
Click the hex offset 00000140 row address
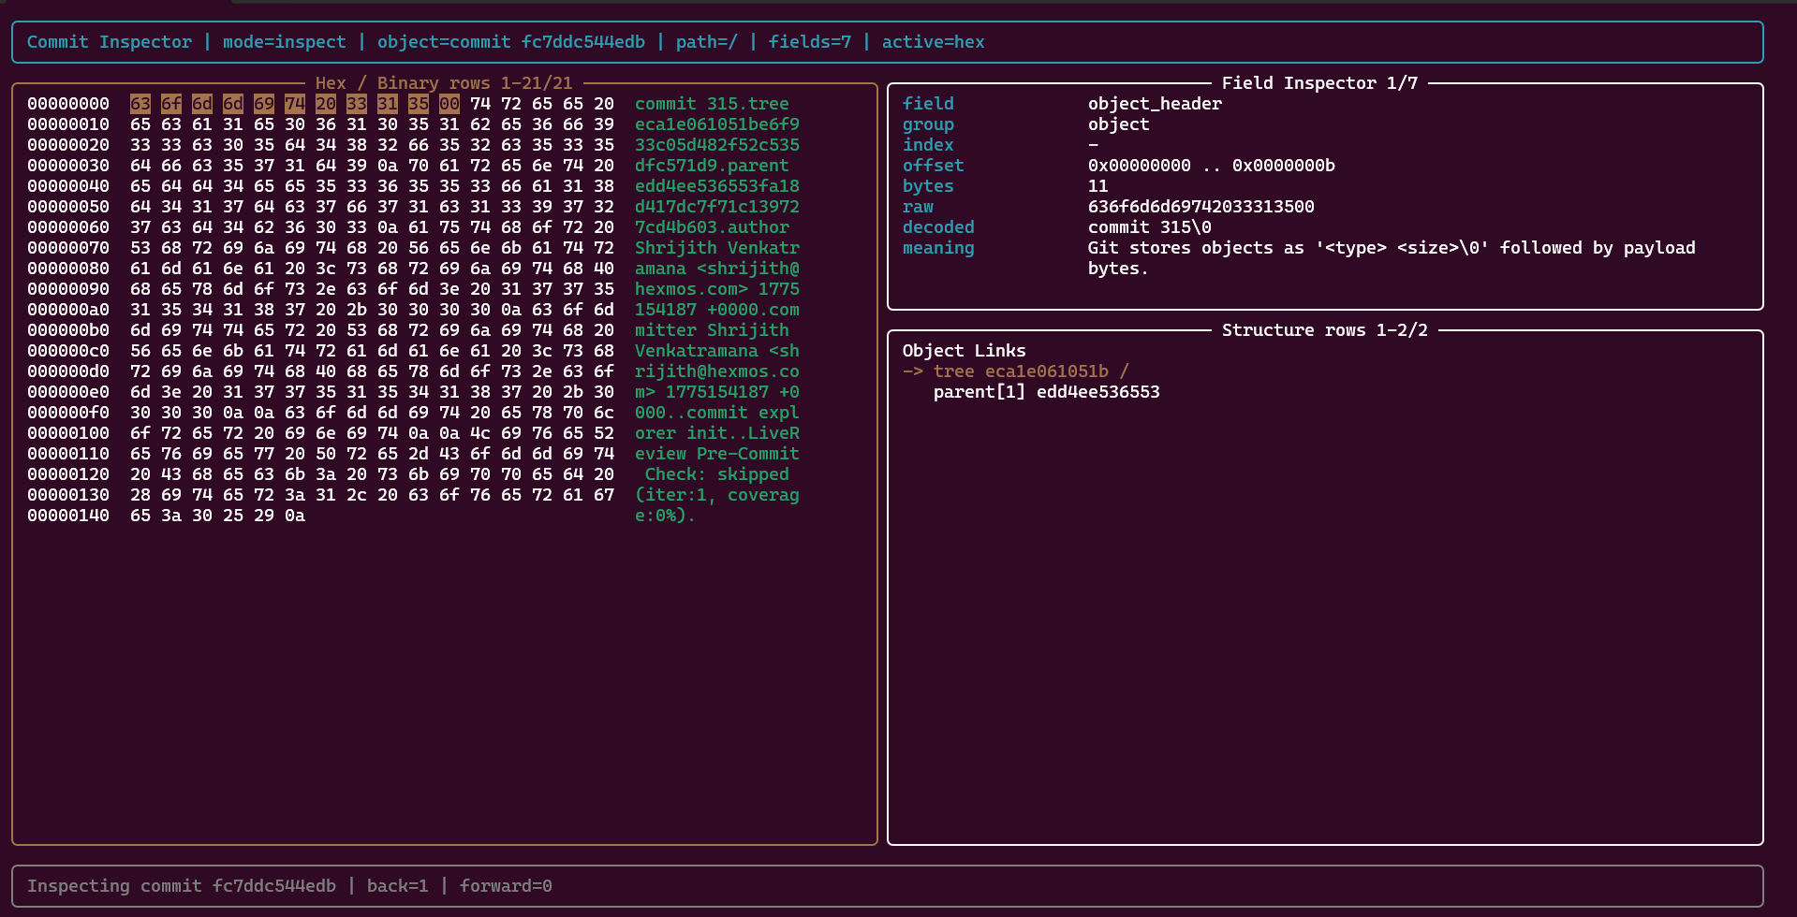pyautogui.click(x=68, y=516)
